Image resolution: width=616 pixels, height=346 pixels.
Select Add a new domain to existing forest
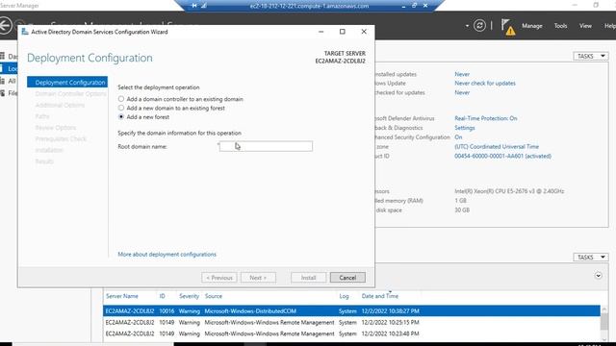121,108
